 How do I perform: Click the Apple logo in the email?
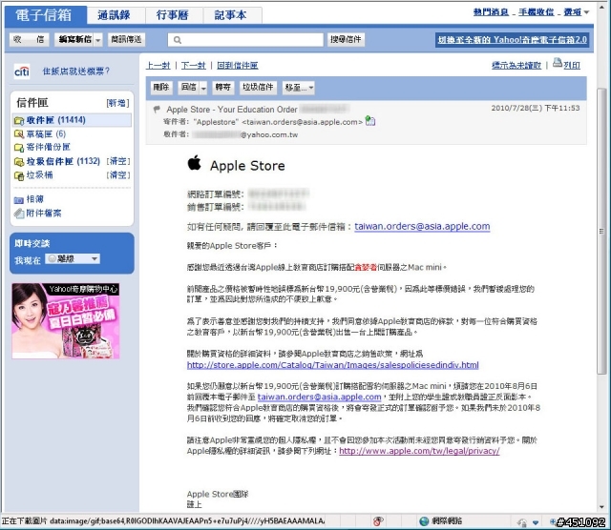click(194, 163)
